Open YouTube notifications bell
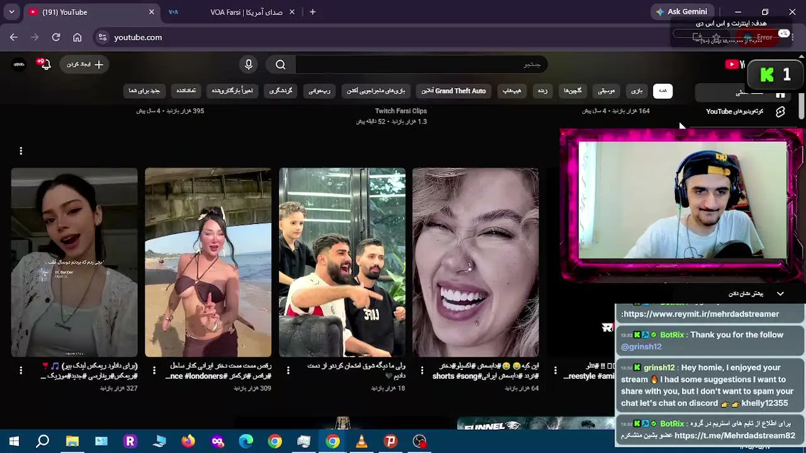Screen dimensions: 806x453 tap(44, 64)
